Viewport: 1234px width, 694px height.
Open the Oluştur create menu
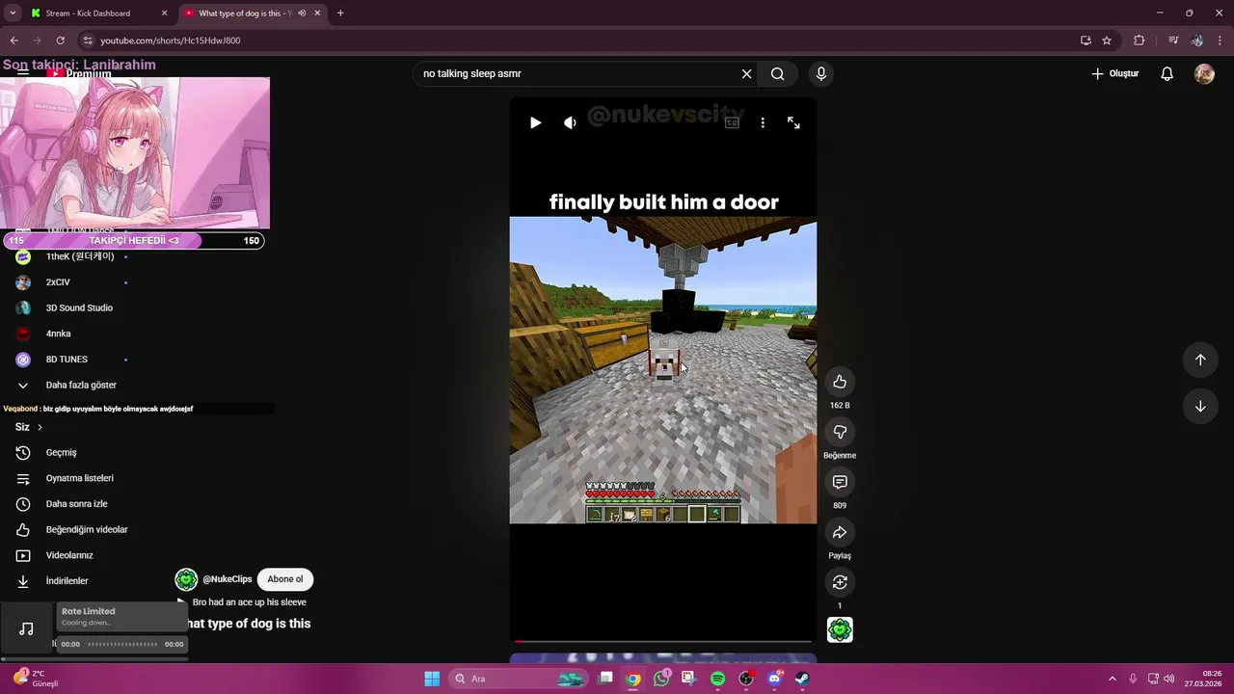coord(1115,73)
